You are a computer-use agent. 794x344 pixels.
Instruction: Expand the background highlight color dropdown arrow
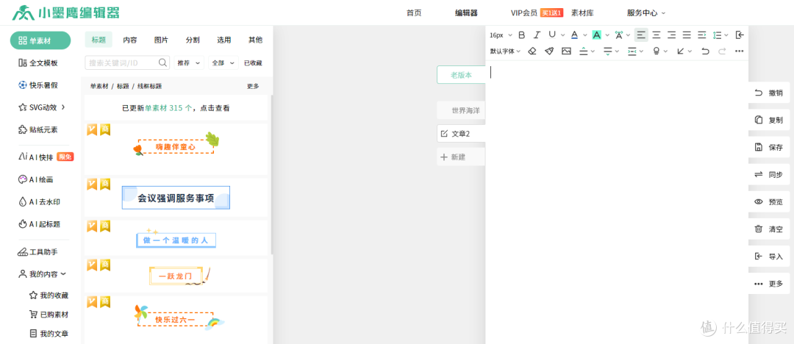[607, 35]
